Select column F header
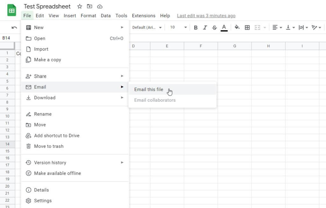Screen dimensions: 326x208 [201, 46]
